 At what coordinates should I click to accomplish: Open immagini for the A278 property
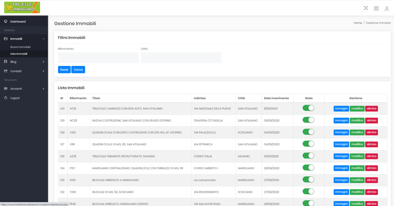click(341, 156)
